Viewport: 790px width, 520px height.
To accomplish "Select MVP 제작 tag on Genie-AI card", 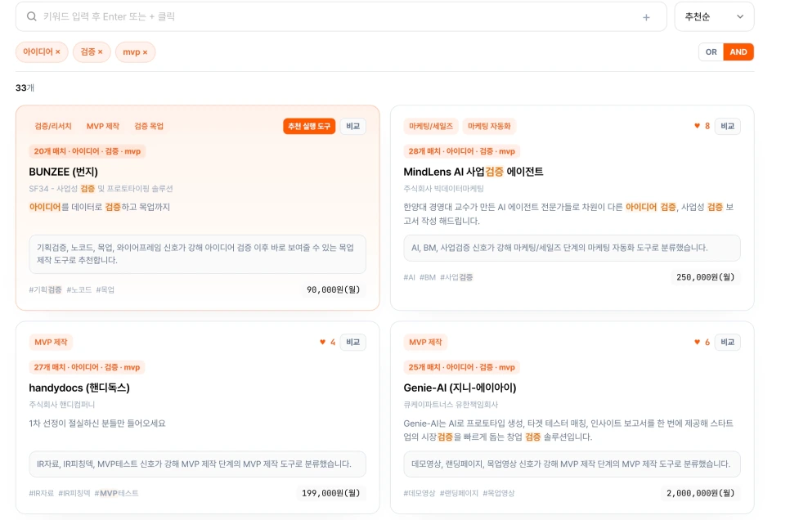I will [425, 342].
